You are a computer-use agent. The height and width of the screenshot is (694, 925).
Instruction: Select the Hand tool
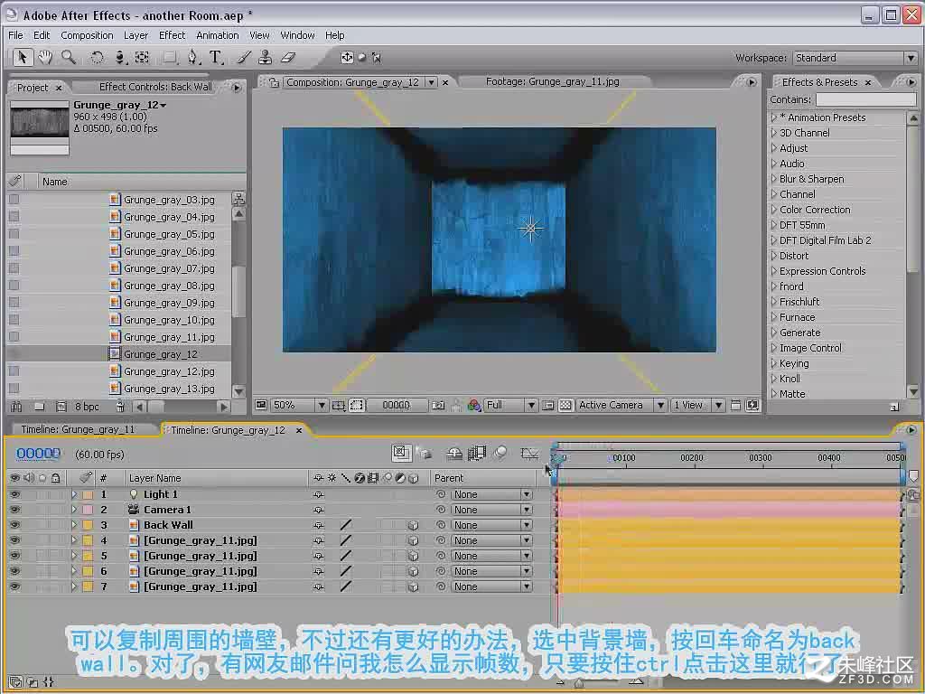tap(45, 57)
